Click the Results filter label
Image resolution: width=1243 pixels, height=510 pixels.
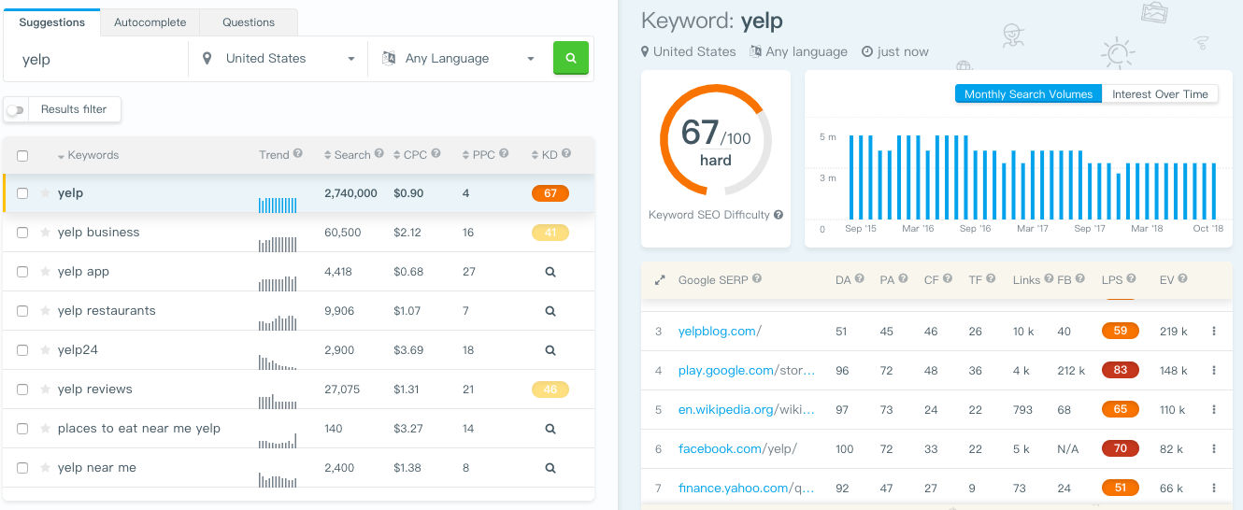click(x=74, y=109)
